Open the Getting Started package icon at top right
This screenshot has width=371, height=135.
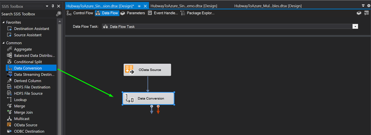tap(359, 13)
